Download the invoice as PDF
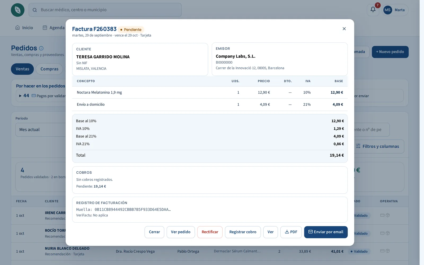Image resolution: width=424 pixels, height=265 pixels. (x=291, y=232)
